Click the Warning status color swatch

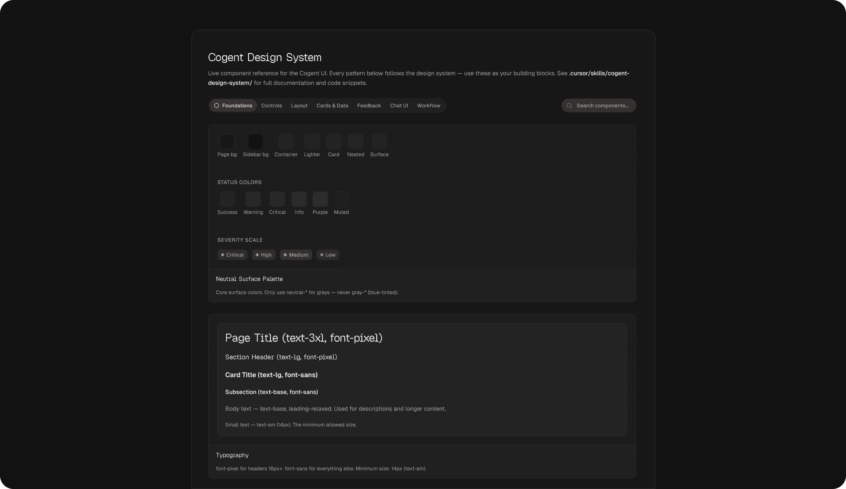(x=253, y=199)
